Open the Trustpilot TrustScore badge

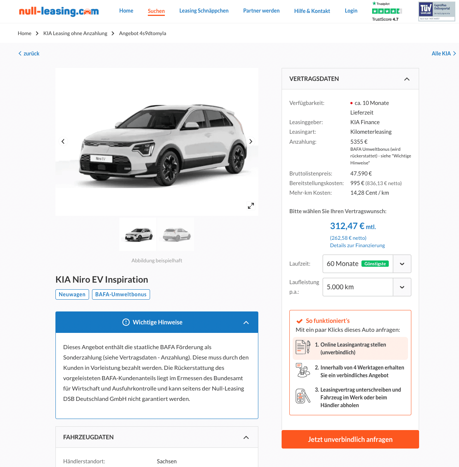click(387, 11)
